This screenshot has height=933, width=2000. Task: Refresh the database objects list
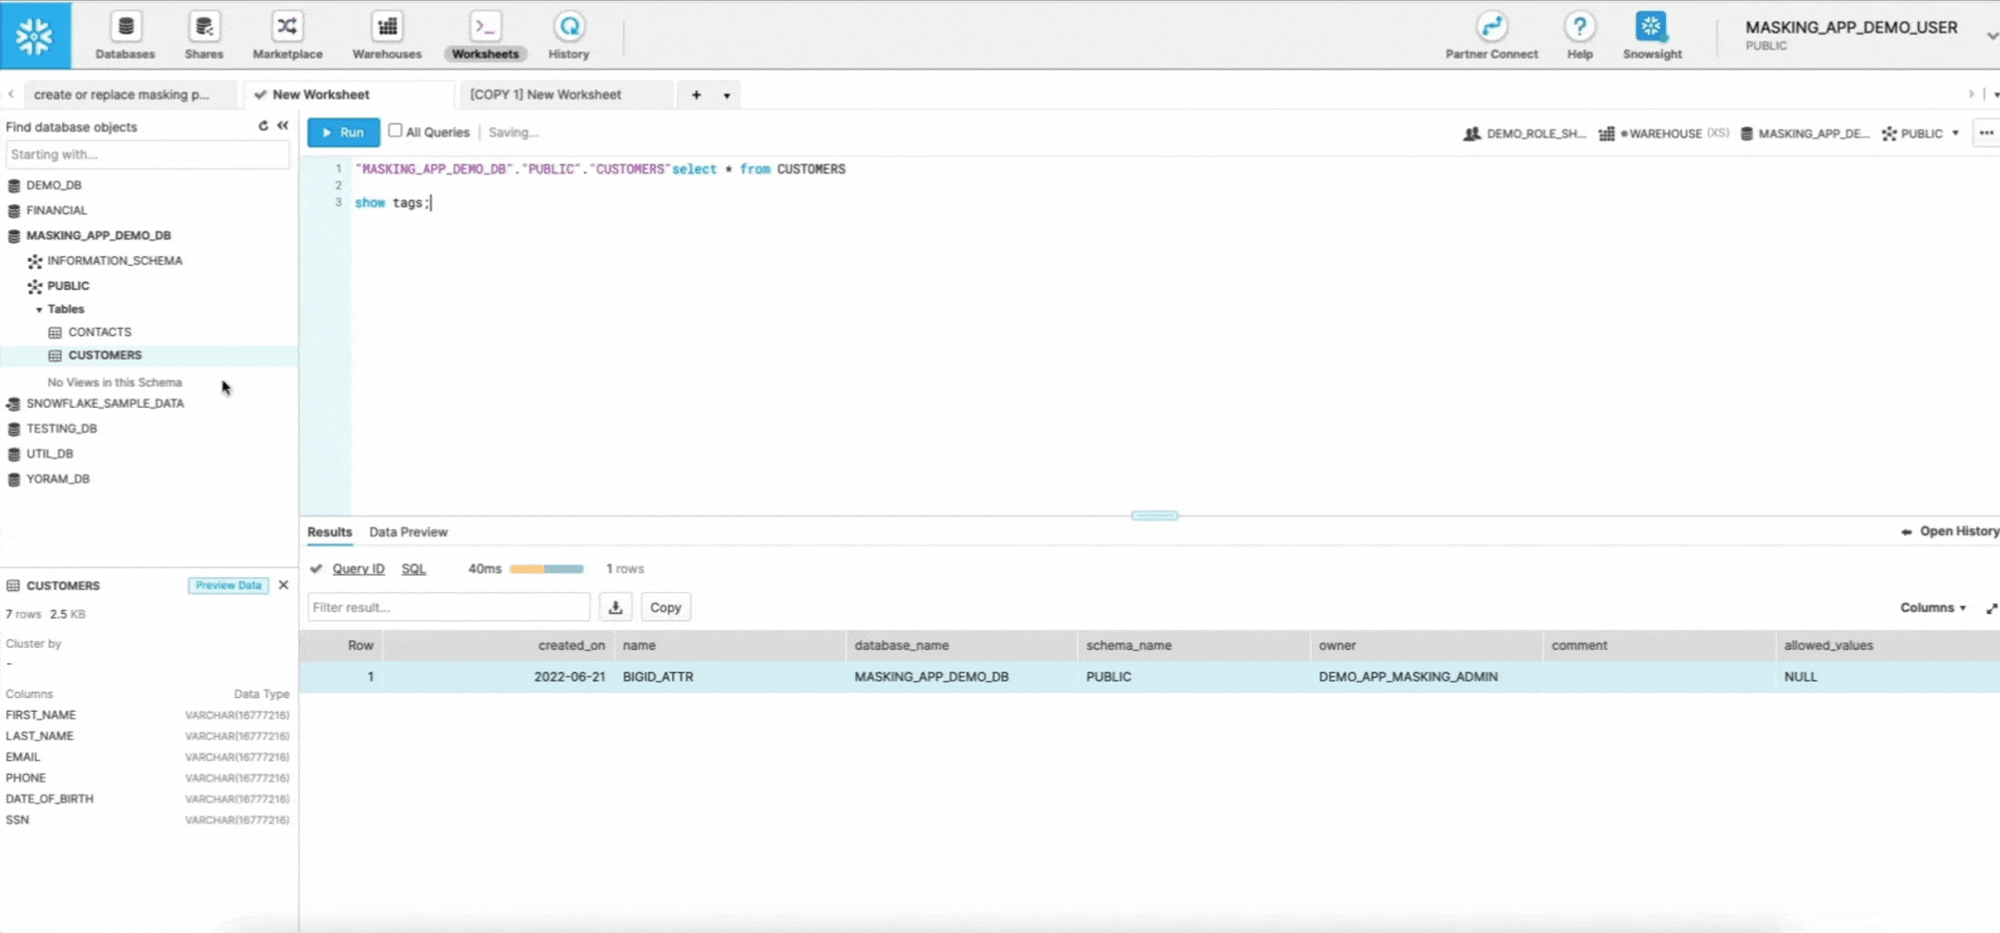[x=263, y=126]
